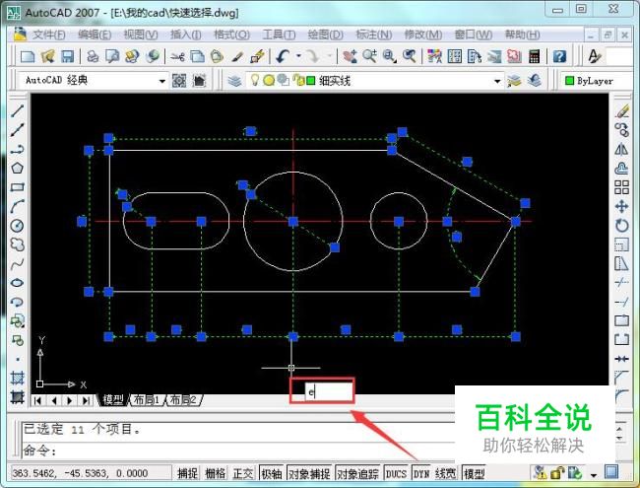Screen dimensions: 640x488
Task: Click the dynamic input text field
Action: (x=329, y=392)
